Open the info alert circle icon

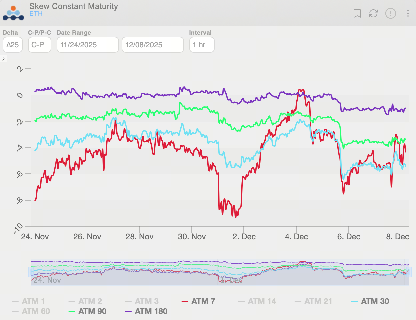(x=390, y=13)
